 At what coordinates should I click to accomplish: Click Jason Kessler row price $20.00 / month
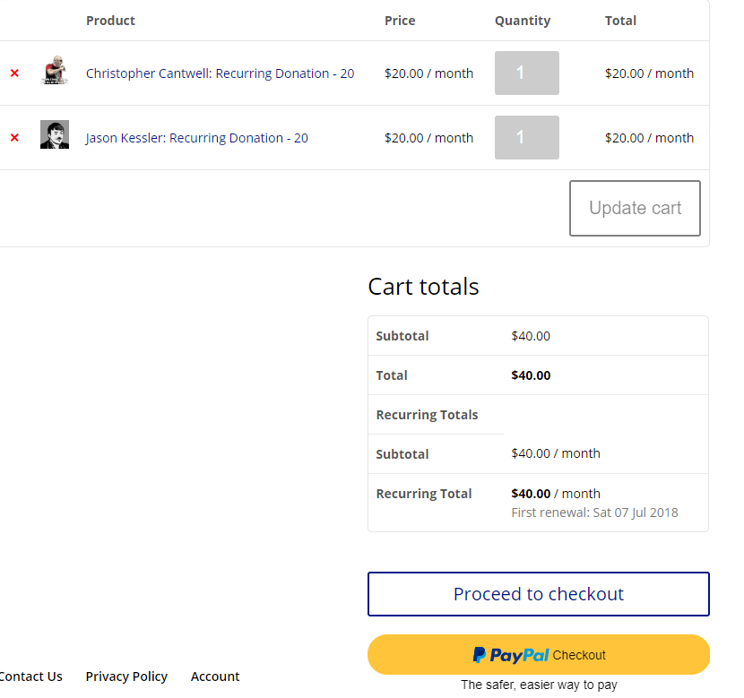[429, 138]
